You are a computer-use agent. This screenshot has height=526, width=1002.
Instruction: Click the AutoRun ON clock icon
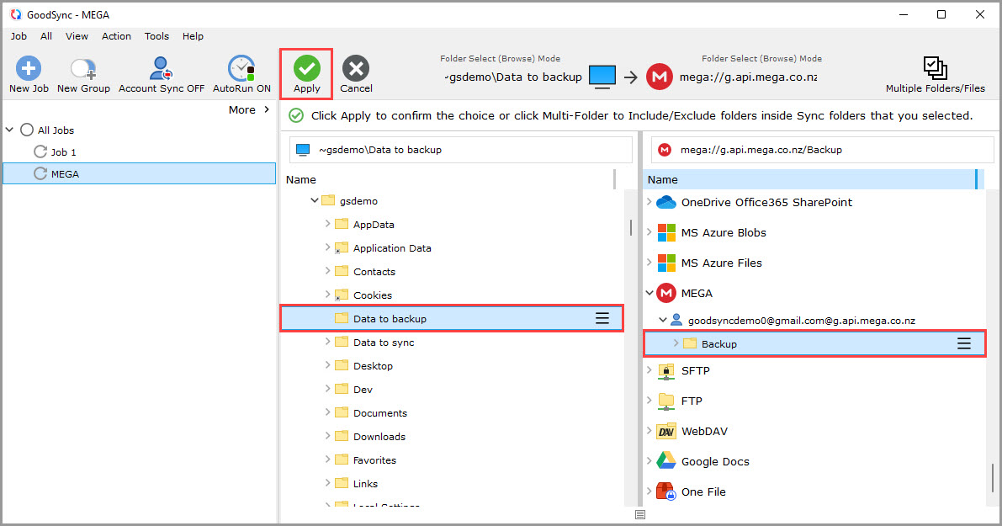pos(241,67)
